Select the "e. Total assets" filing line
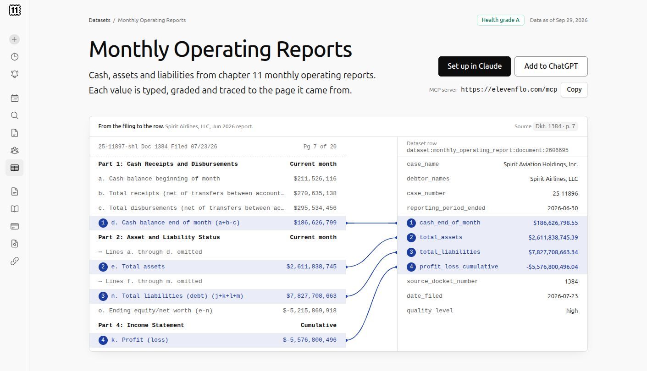 pyautogui.click(x=217, y=267)
